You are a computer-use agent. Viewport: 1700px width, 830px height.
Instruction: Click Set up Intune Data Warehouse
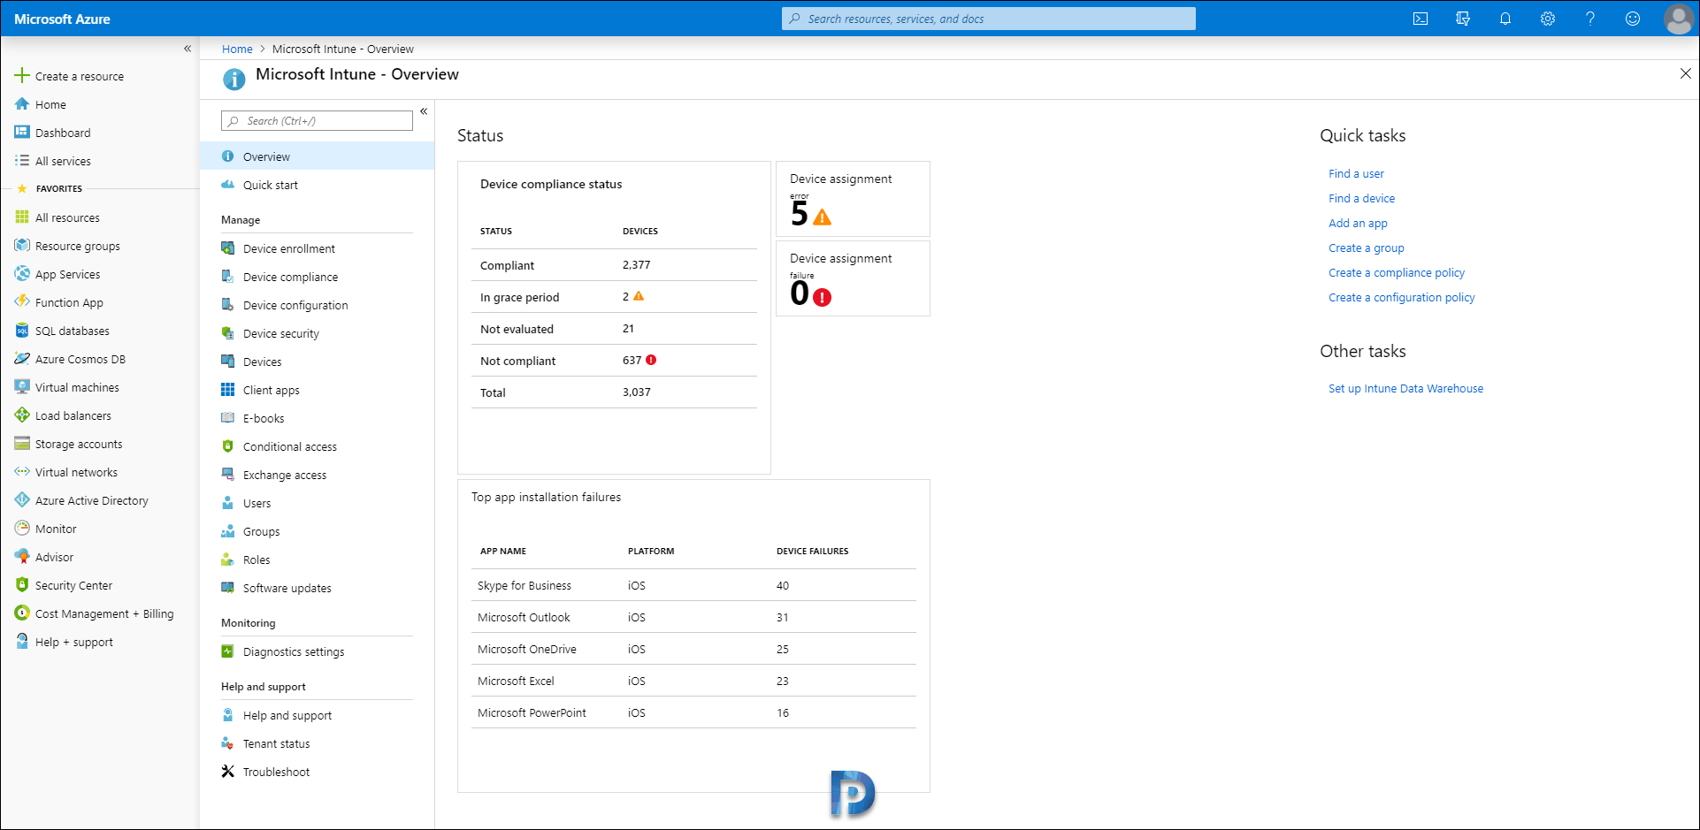1405,389
